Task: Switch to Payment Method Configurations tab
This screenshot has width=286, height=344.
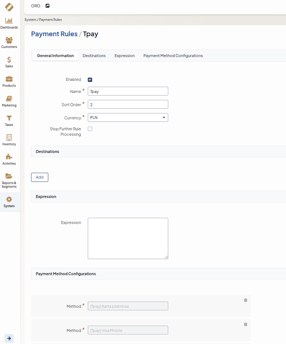Action: click(173, 56)
